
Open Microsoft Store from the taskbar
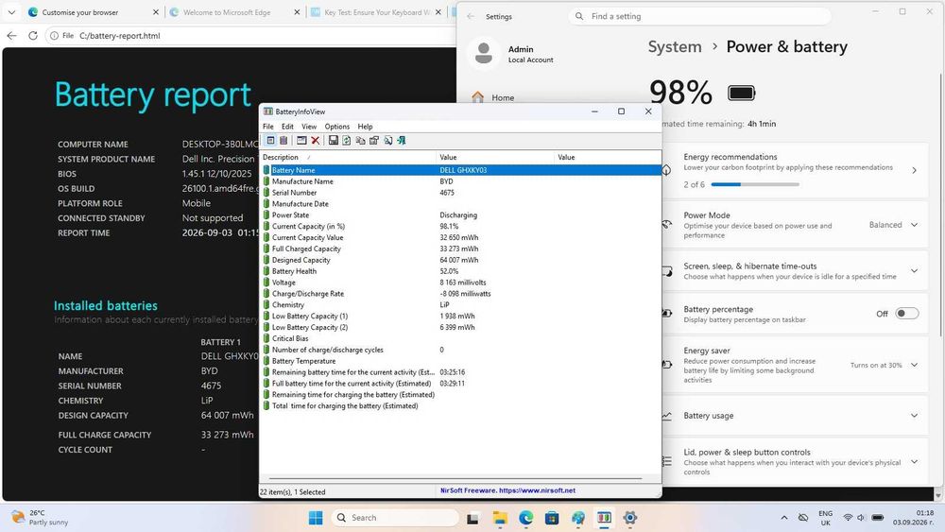552,518
